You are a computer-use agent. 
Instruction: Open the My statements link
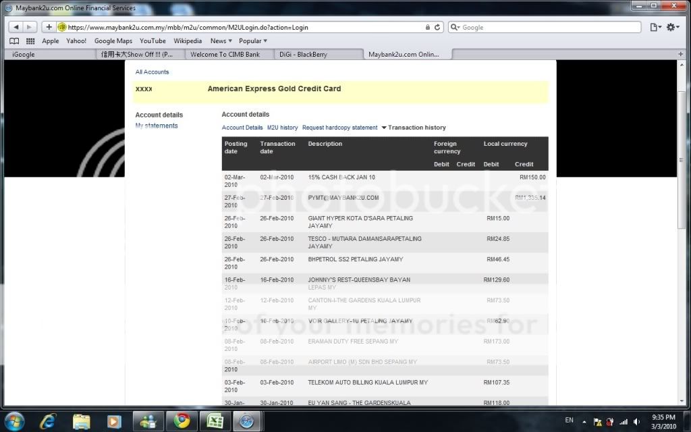click(157, 126)
